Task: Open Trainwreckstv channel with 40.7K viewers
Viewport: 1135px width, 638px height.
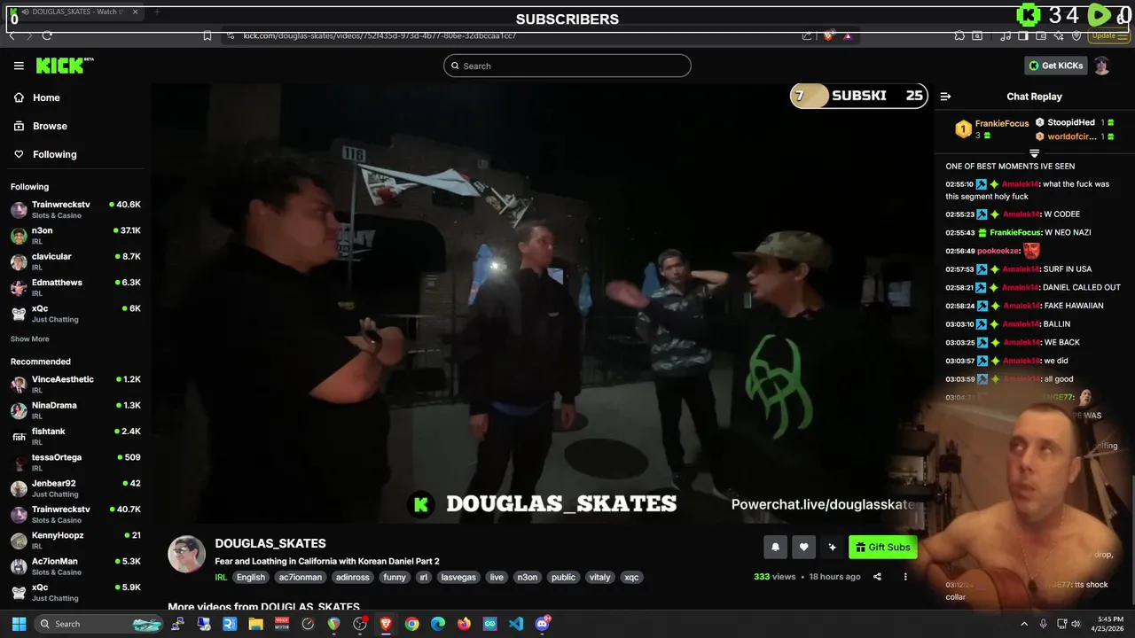Action: [x=75, y=514]
